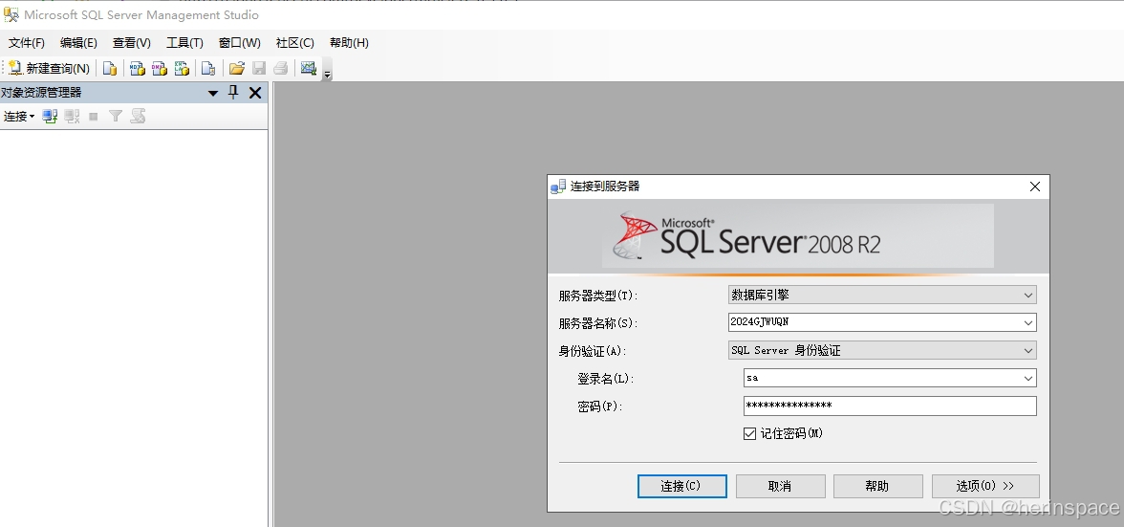
Task: Click the 帮助 button in dialog
Action: pyautogui.click(x=877, y=486)
